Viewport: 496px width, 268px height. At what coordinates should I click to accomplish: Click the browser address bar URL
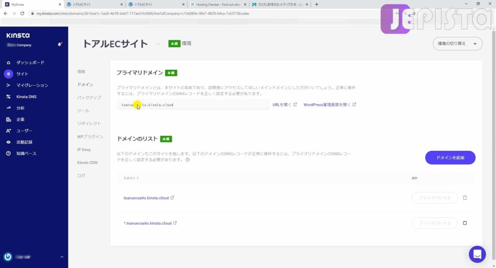point(143,14)
